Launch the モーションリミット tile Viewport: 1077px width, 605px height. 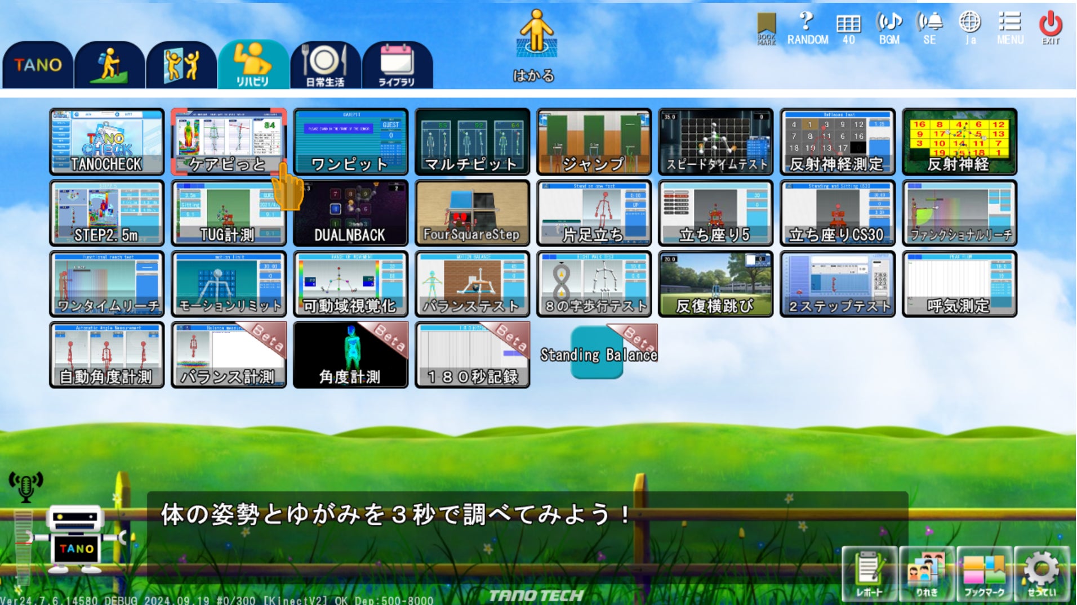click(229, 284)
